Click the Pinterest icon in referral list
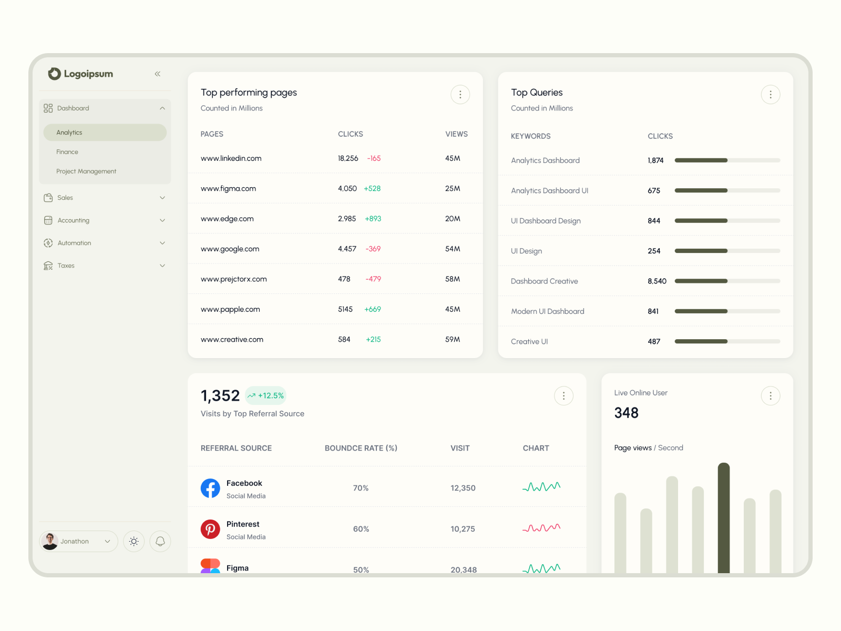The height and width of the screenshot is (631, 841). pos(210,529)
